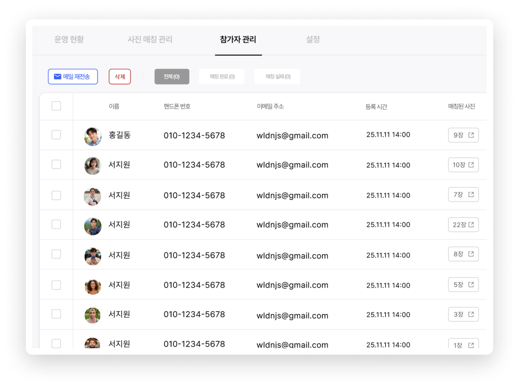
Task: Open external link icon in 5장 button
Action: (471, 285)
